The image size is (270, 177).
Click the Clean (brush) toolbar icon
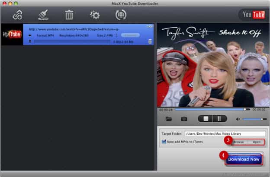pyautogui.click(x=43, y=15)
